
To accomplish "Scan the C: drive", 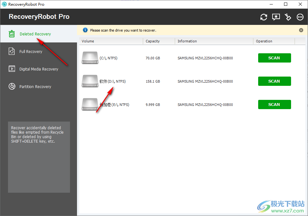I will (274, 58).
